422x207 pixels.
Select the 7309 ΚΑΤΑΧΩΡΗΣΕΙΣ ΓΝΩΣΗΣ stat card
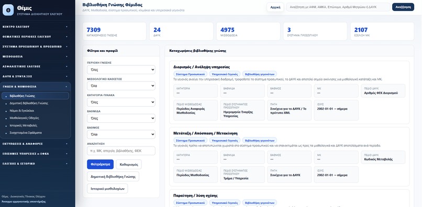point(114,31)
